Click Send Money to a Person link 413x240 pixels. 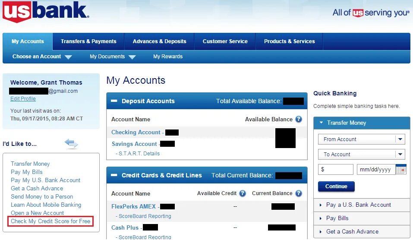41,196
